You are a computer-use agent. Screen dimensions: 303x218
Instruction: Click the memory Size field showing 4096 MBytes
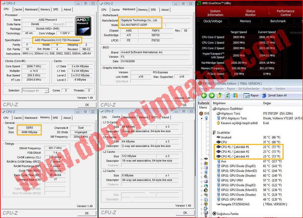click(x=29, y=132)
